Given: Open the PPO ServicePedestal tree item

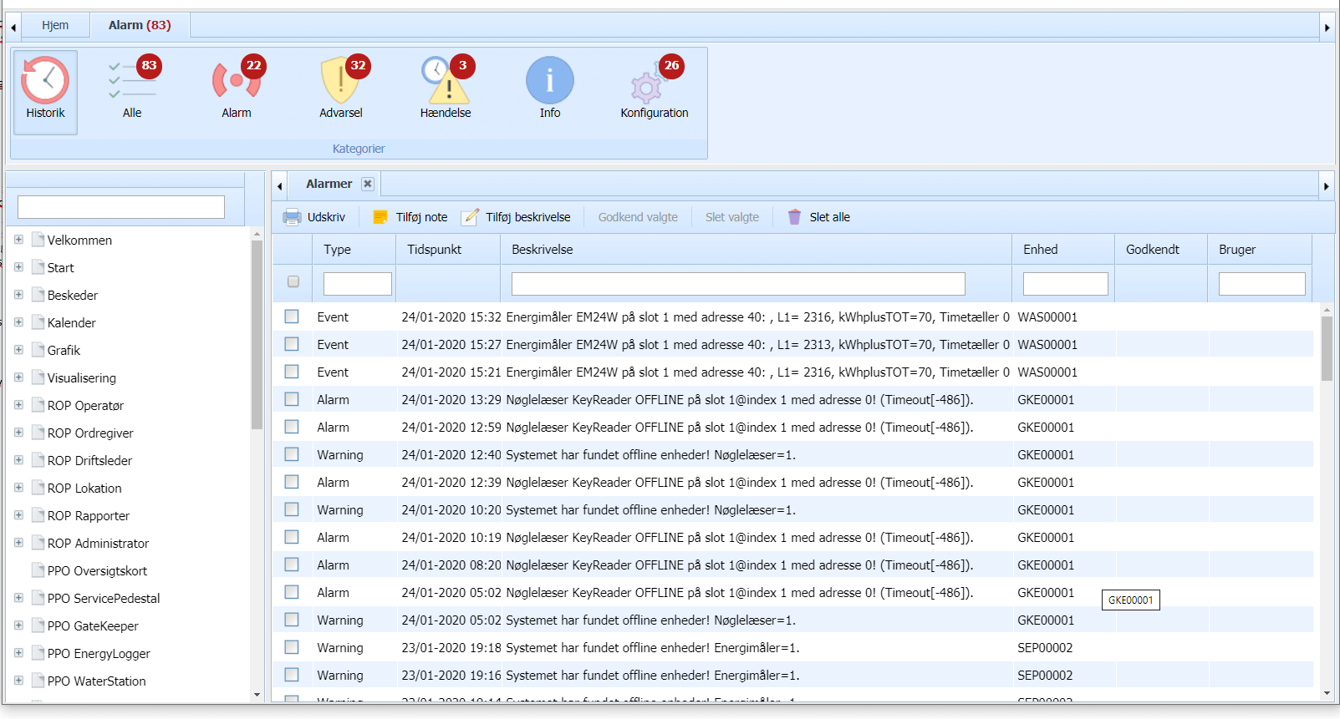Looking at the screenshot, I should (x=104, y=598).
